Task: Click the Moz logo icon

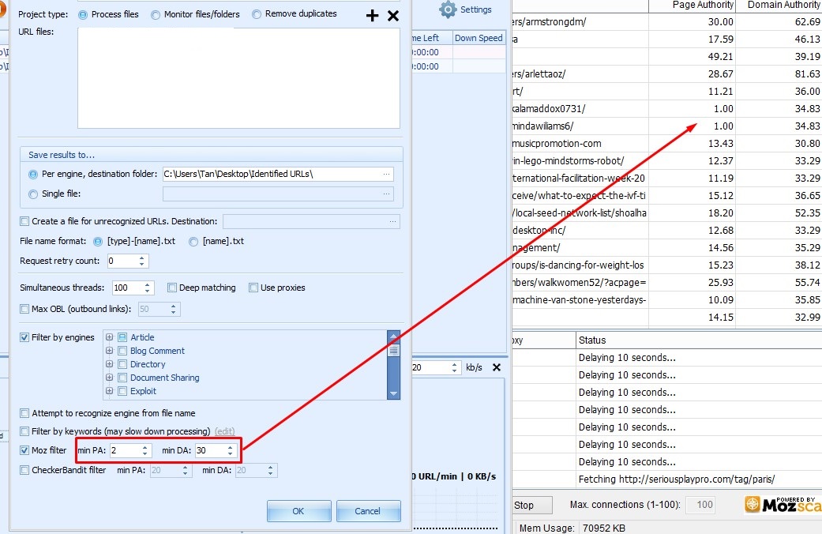Action: [753, 504]
